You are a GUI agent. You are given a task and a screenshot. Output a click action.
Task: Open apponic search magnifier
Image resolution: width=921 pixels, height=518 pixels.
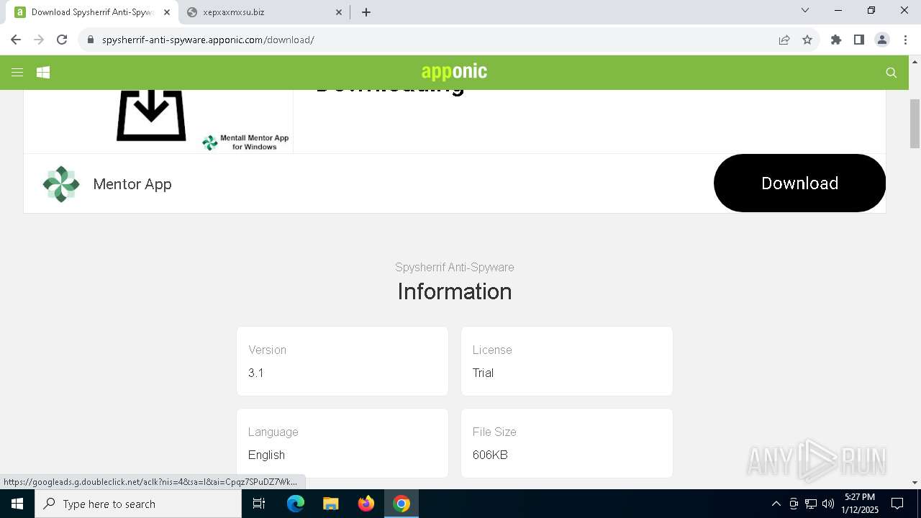click(891, 73)
